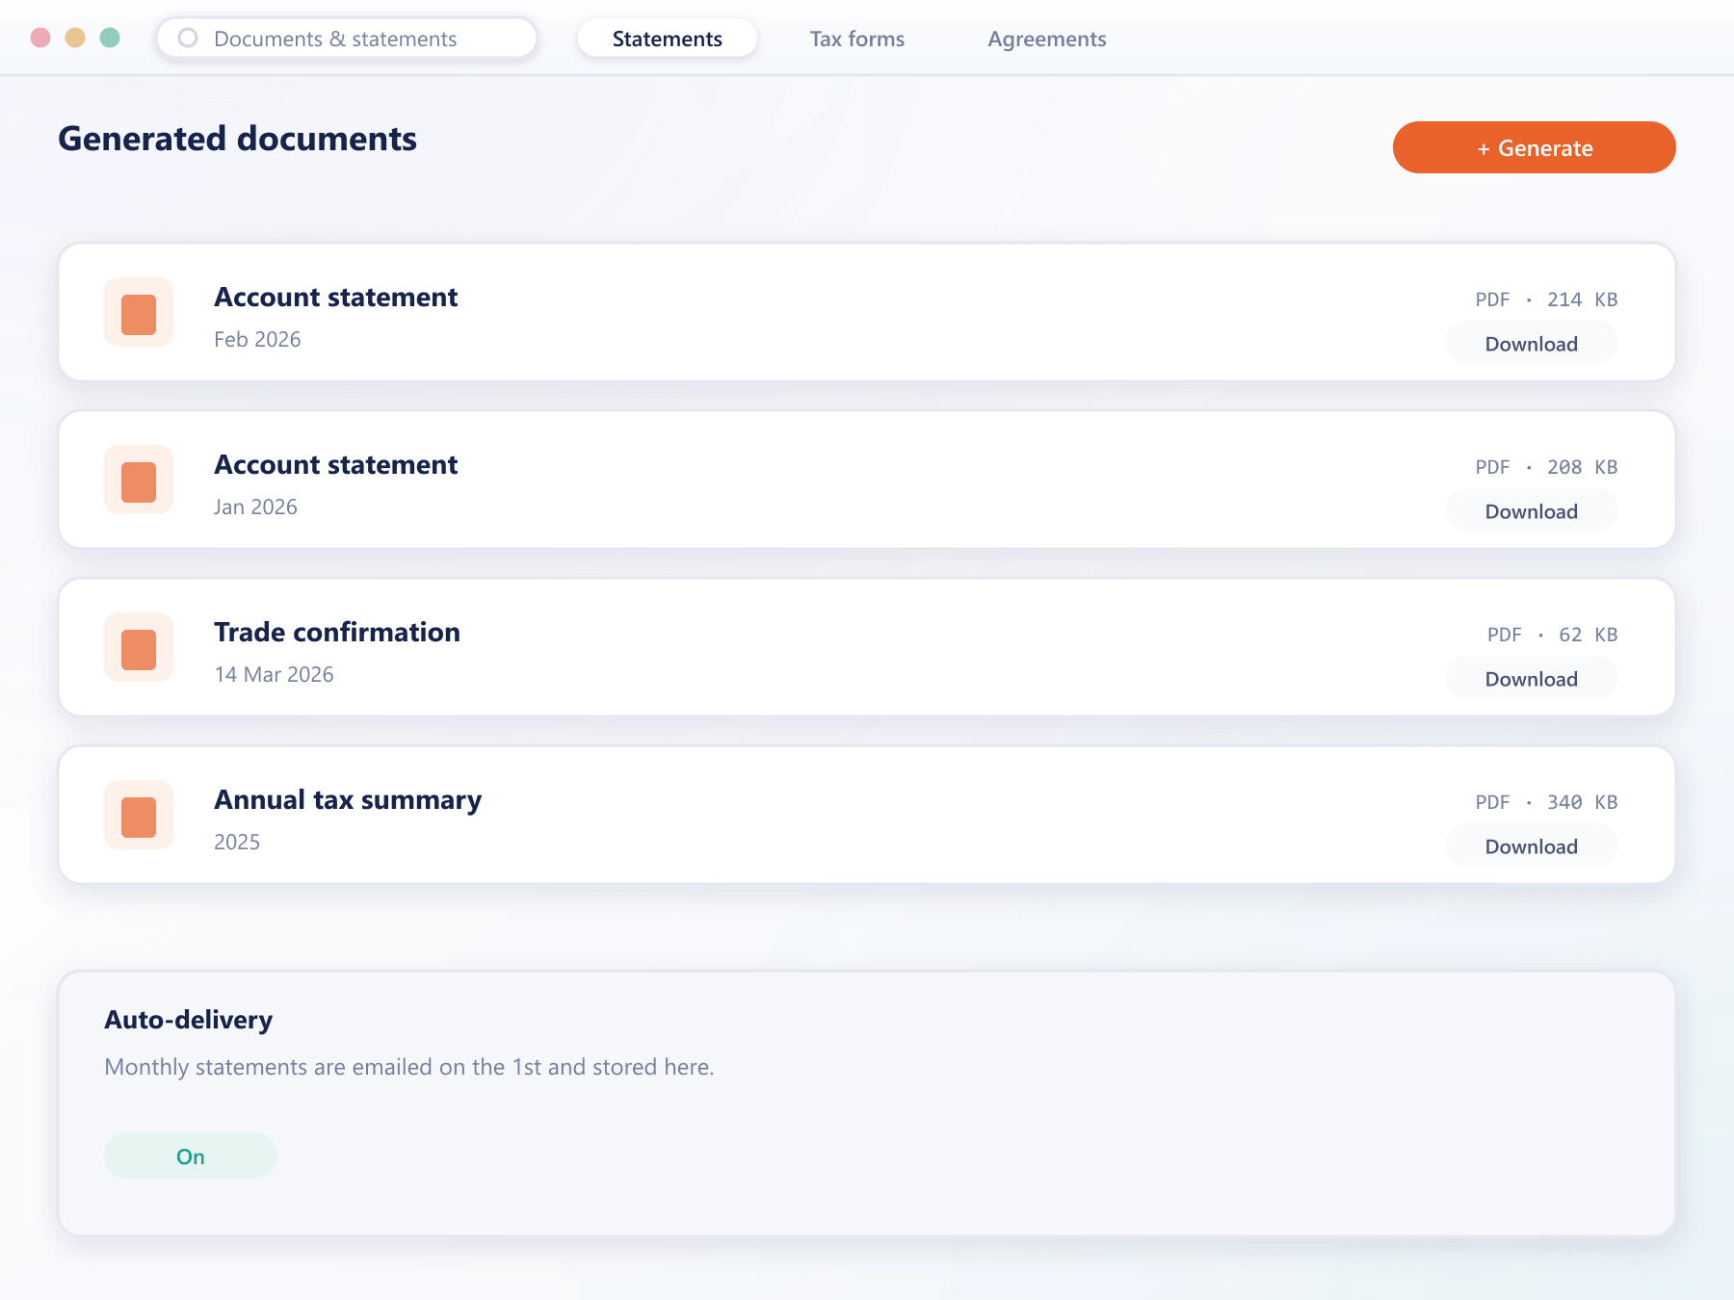
Task: Click the "Auto-delivery" heading
Action: [x=188, y=1020]
